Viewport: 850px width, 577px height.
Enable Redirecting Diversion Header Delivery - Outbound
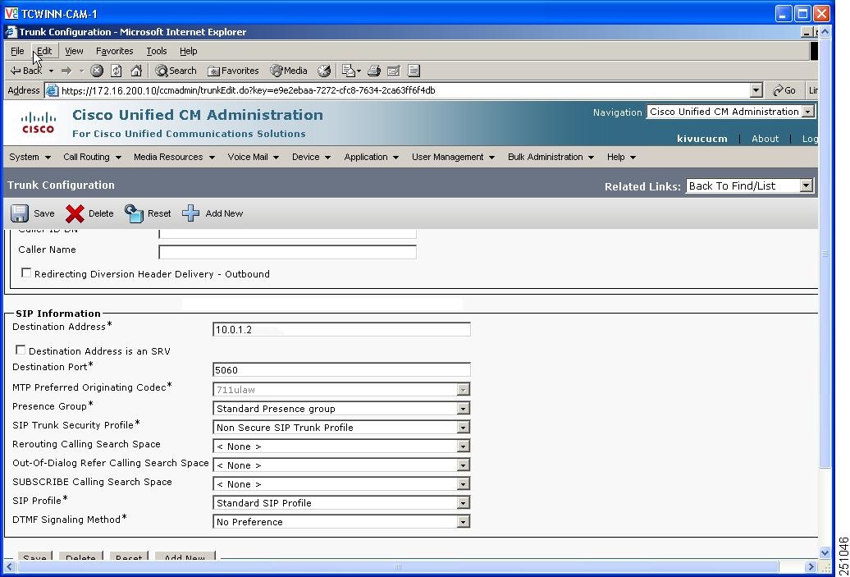pyautogui.click(x=26, y=272)
